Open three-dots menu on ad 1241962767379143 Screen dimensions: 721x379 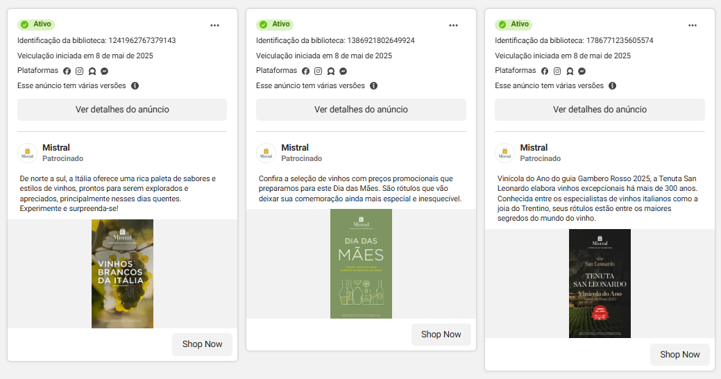click(x=214, y=25)
